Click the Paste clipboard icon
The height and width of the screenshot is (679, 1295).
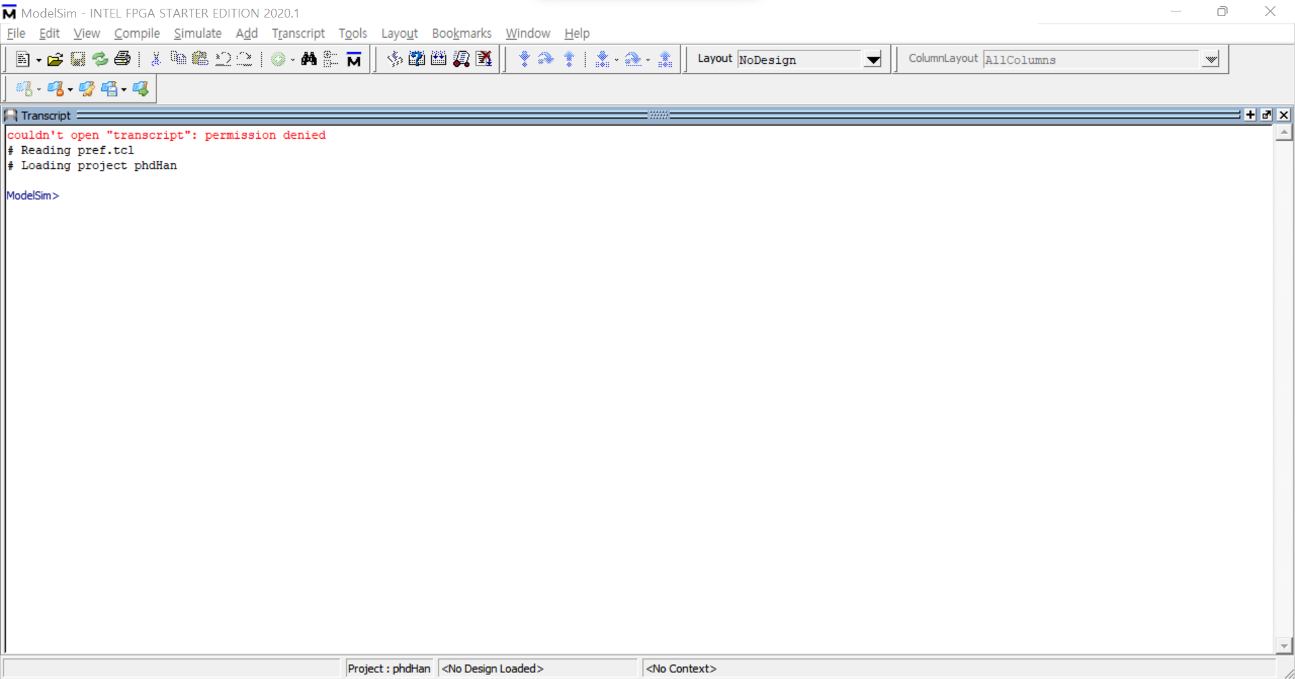[x=200, y=59]
